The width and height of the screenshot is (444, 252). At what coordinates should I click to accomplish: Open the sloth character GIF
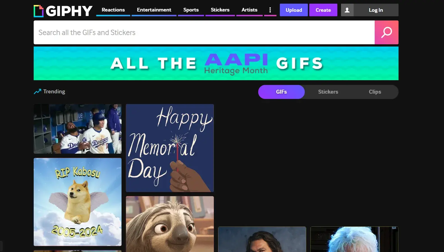coord(170,224)
